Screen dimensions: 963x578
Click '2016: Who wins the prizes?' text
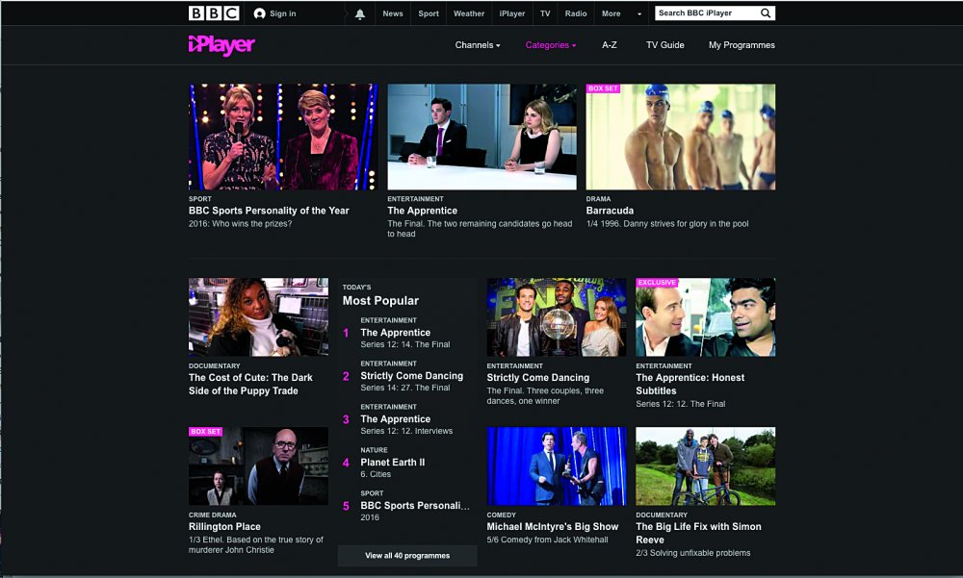pyautogui.click(x=240, y=223)
